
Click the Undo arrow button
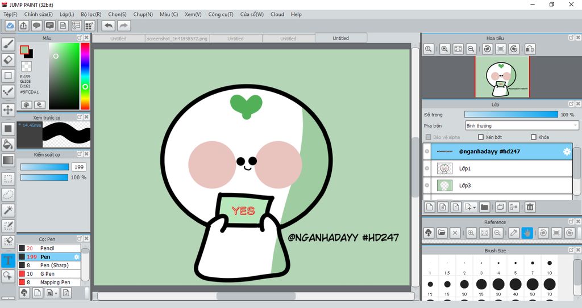pyautogui.click(x=109, y=26)
